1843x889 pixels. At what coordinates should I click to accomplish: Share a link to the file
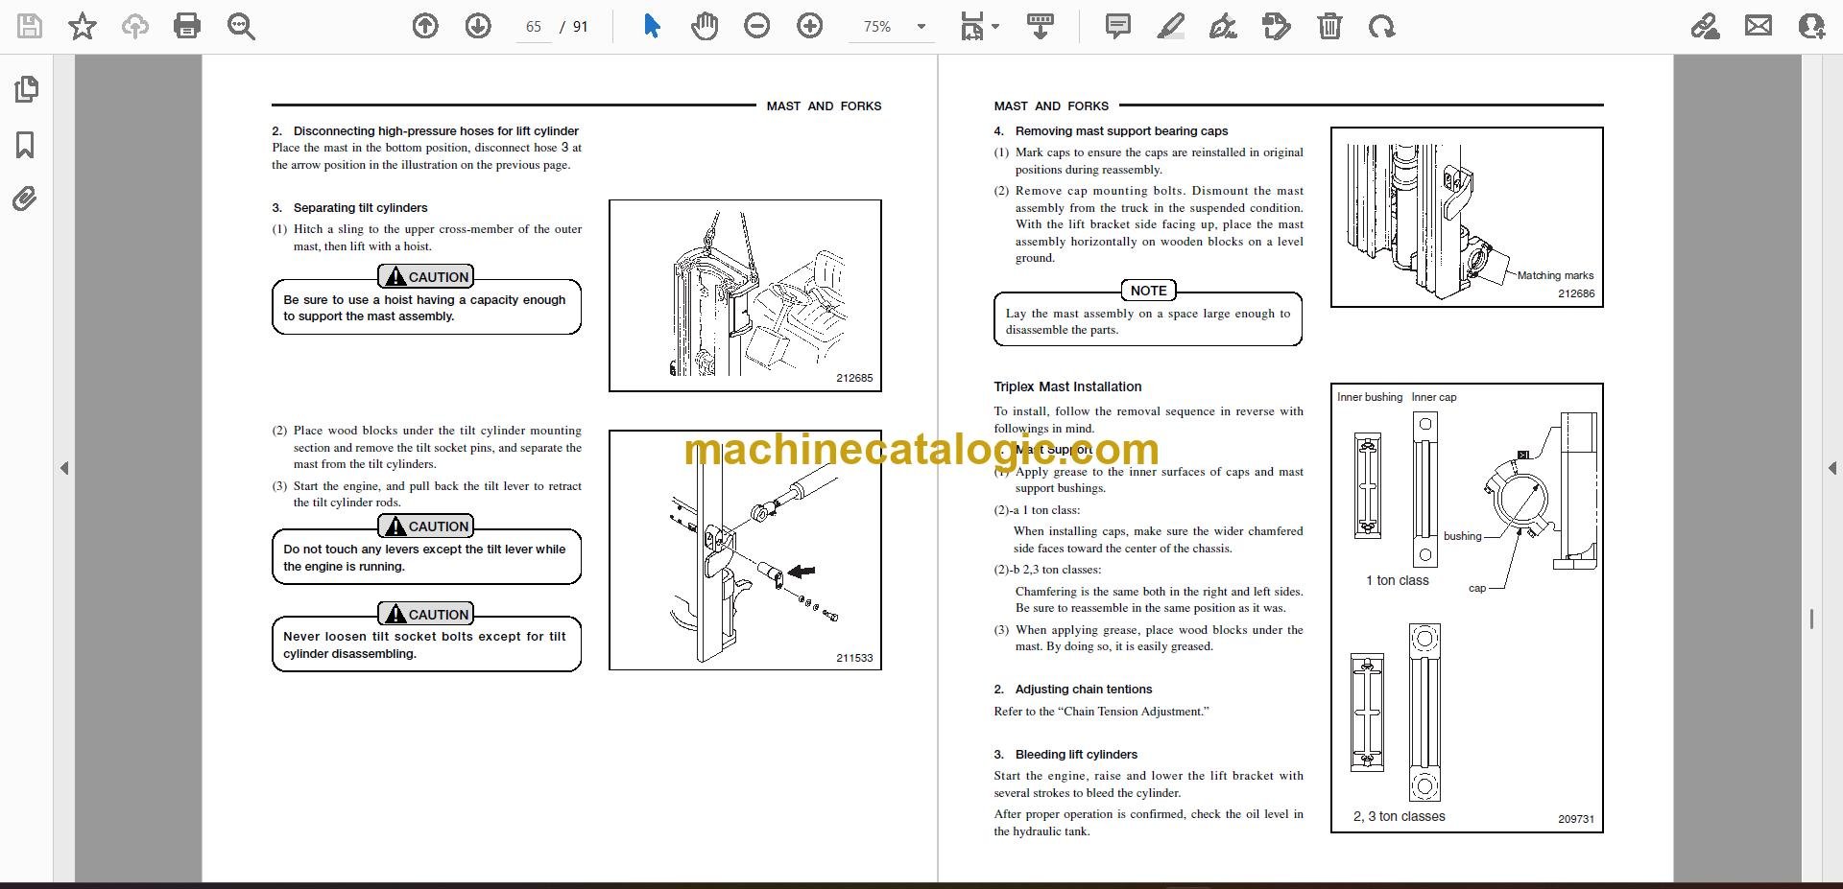tap(1705, 27)
